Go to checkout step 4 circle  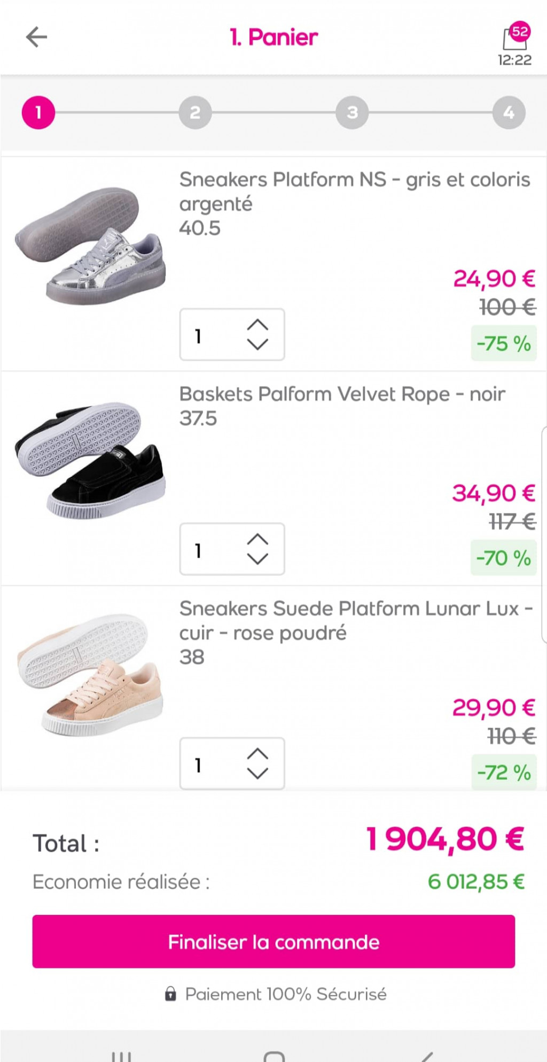[509, 113]
